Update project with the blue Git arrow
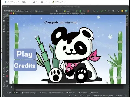The image size is (130, 97). click(97, 11)
